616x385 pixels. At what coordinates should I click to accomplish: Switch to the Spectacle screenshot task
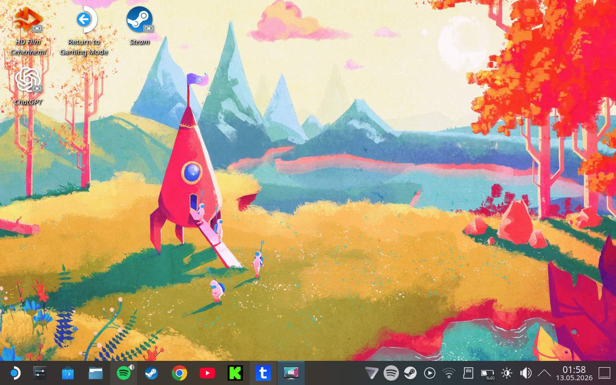pyautogui.click(x=291, y=373)
